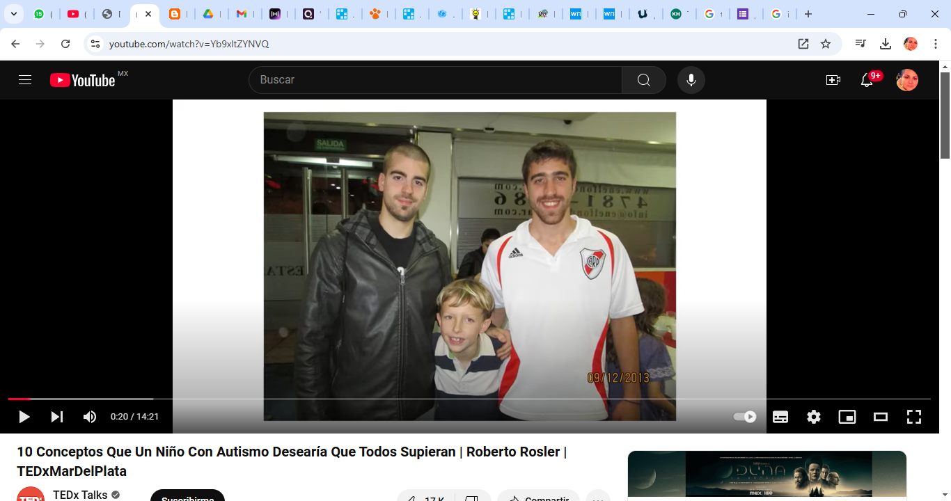Open Chrome's three-dot menu

(x=936, y=44)
